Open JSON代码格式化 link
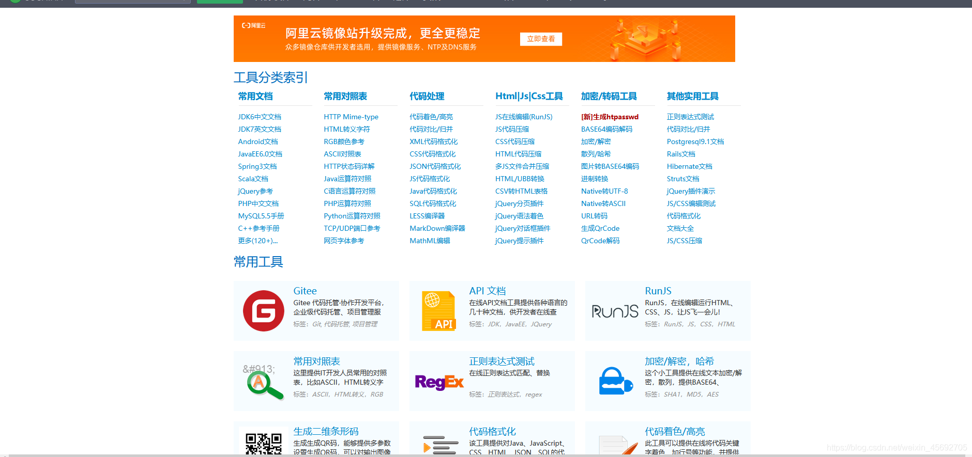Viewport: 972px width, 457px height. point(435,166)
